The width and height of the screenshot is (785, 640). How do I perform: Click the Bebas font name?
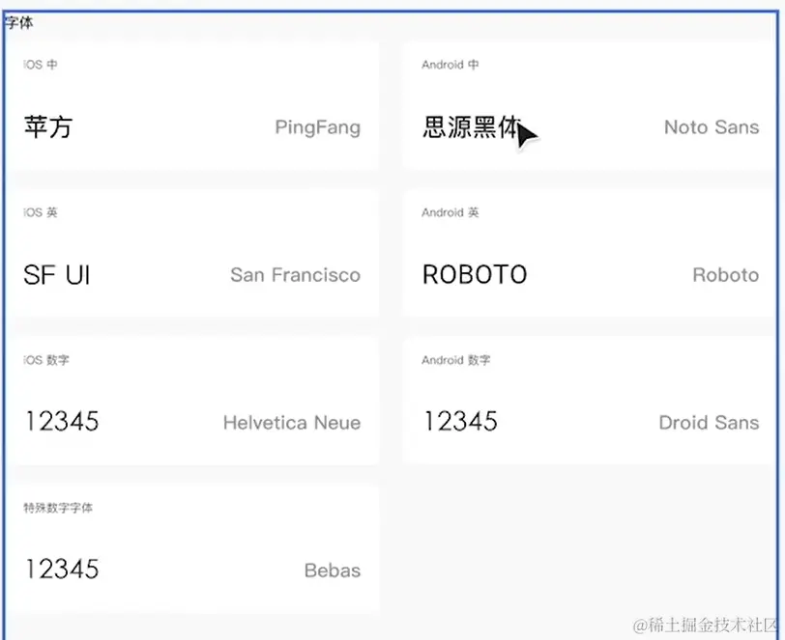[332, 570]
